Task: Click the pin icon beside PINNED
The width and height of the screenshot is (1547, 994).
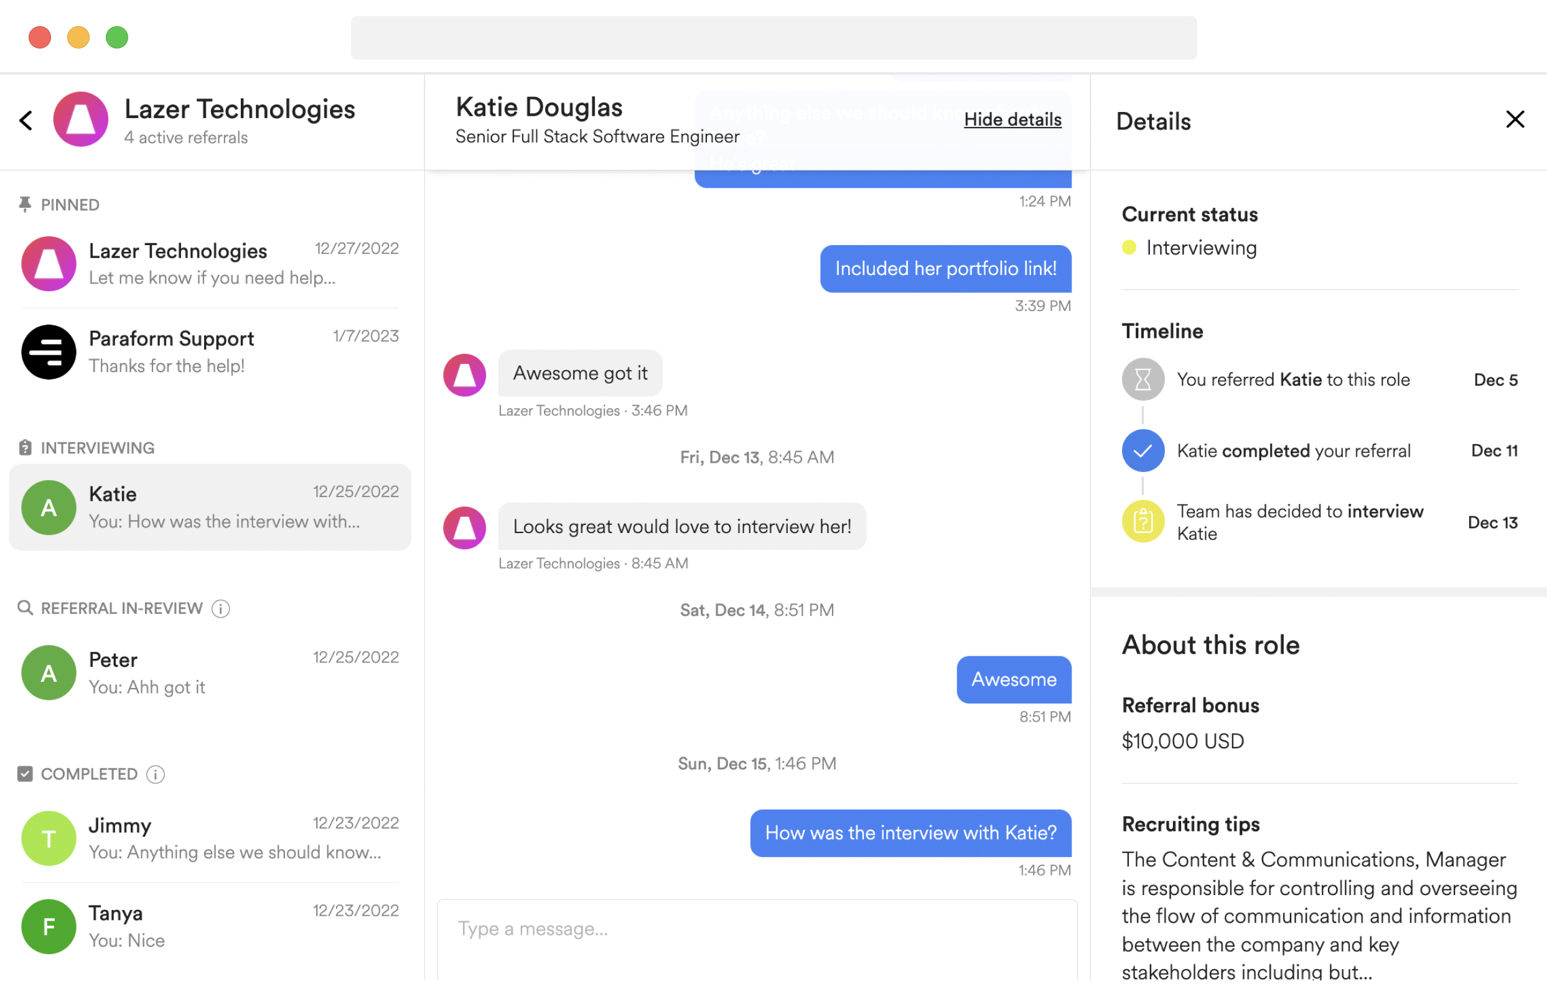Action: pyautogui.click(x=24, y=205)
